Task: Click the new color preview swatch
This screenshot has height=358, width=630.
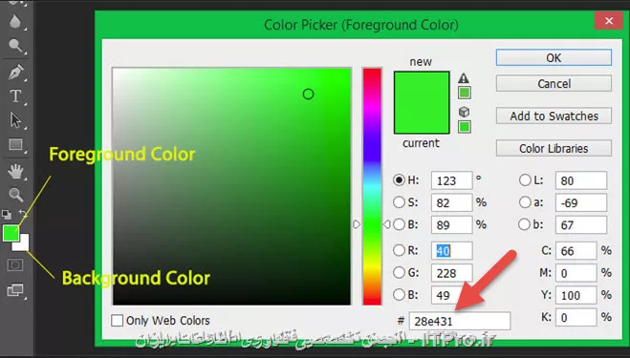Action: point(422,87)
